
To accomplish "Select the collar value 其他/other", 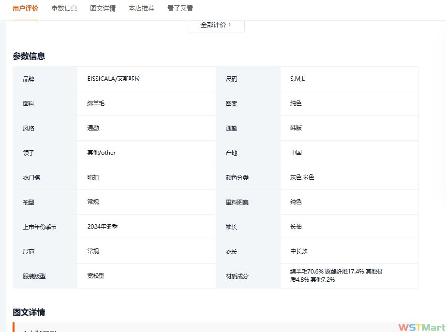I will [102, 153].
